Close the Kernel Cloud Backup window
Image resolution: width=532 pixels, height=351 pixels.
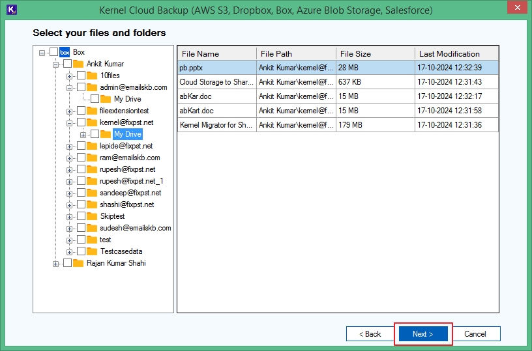517,7
